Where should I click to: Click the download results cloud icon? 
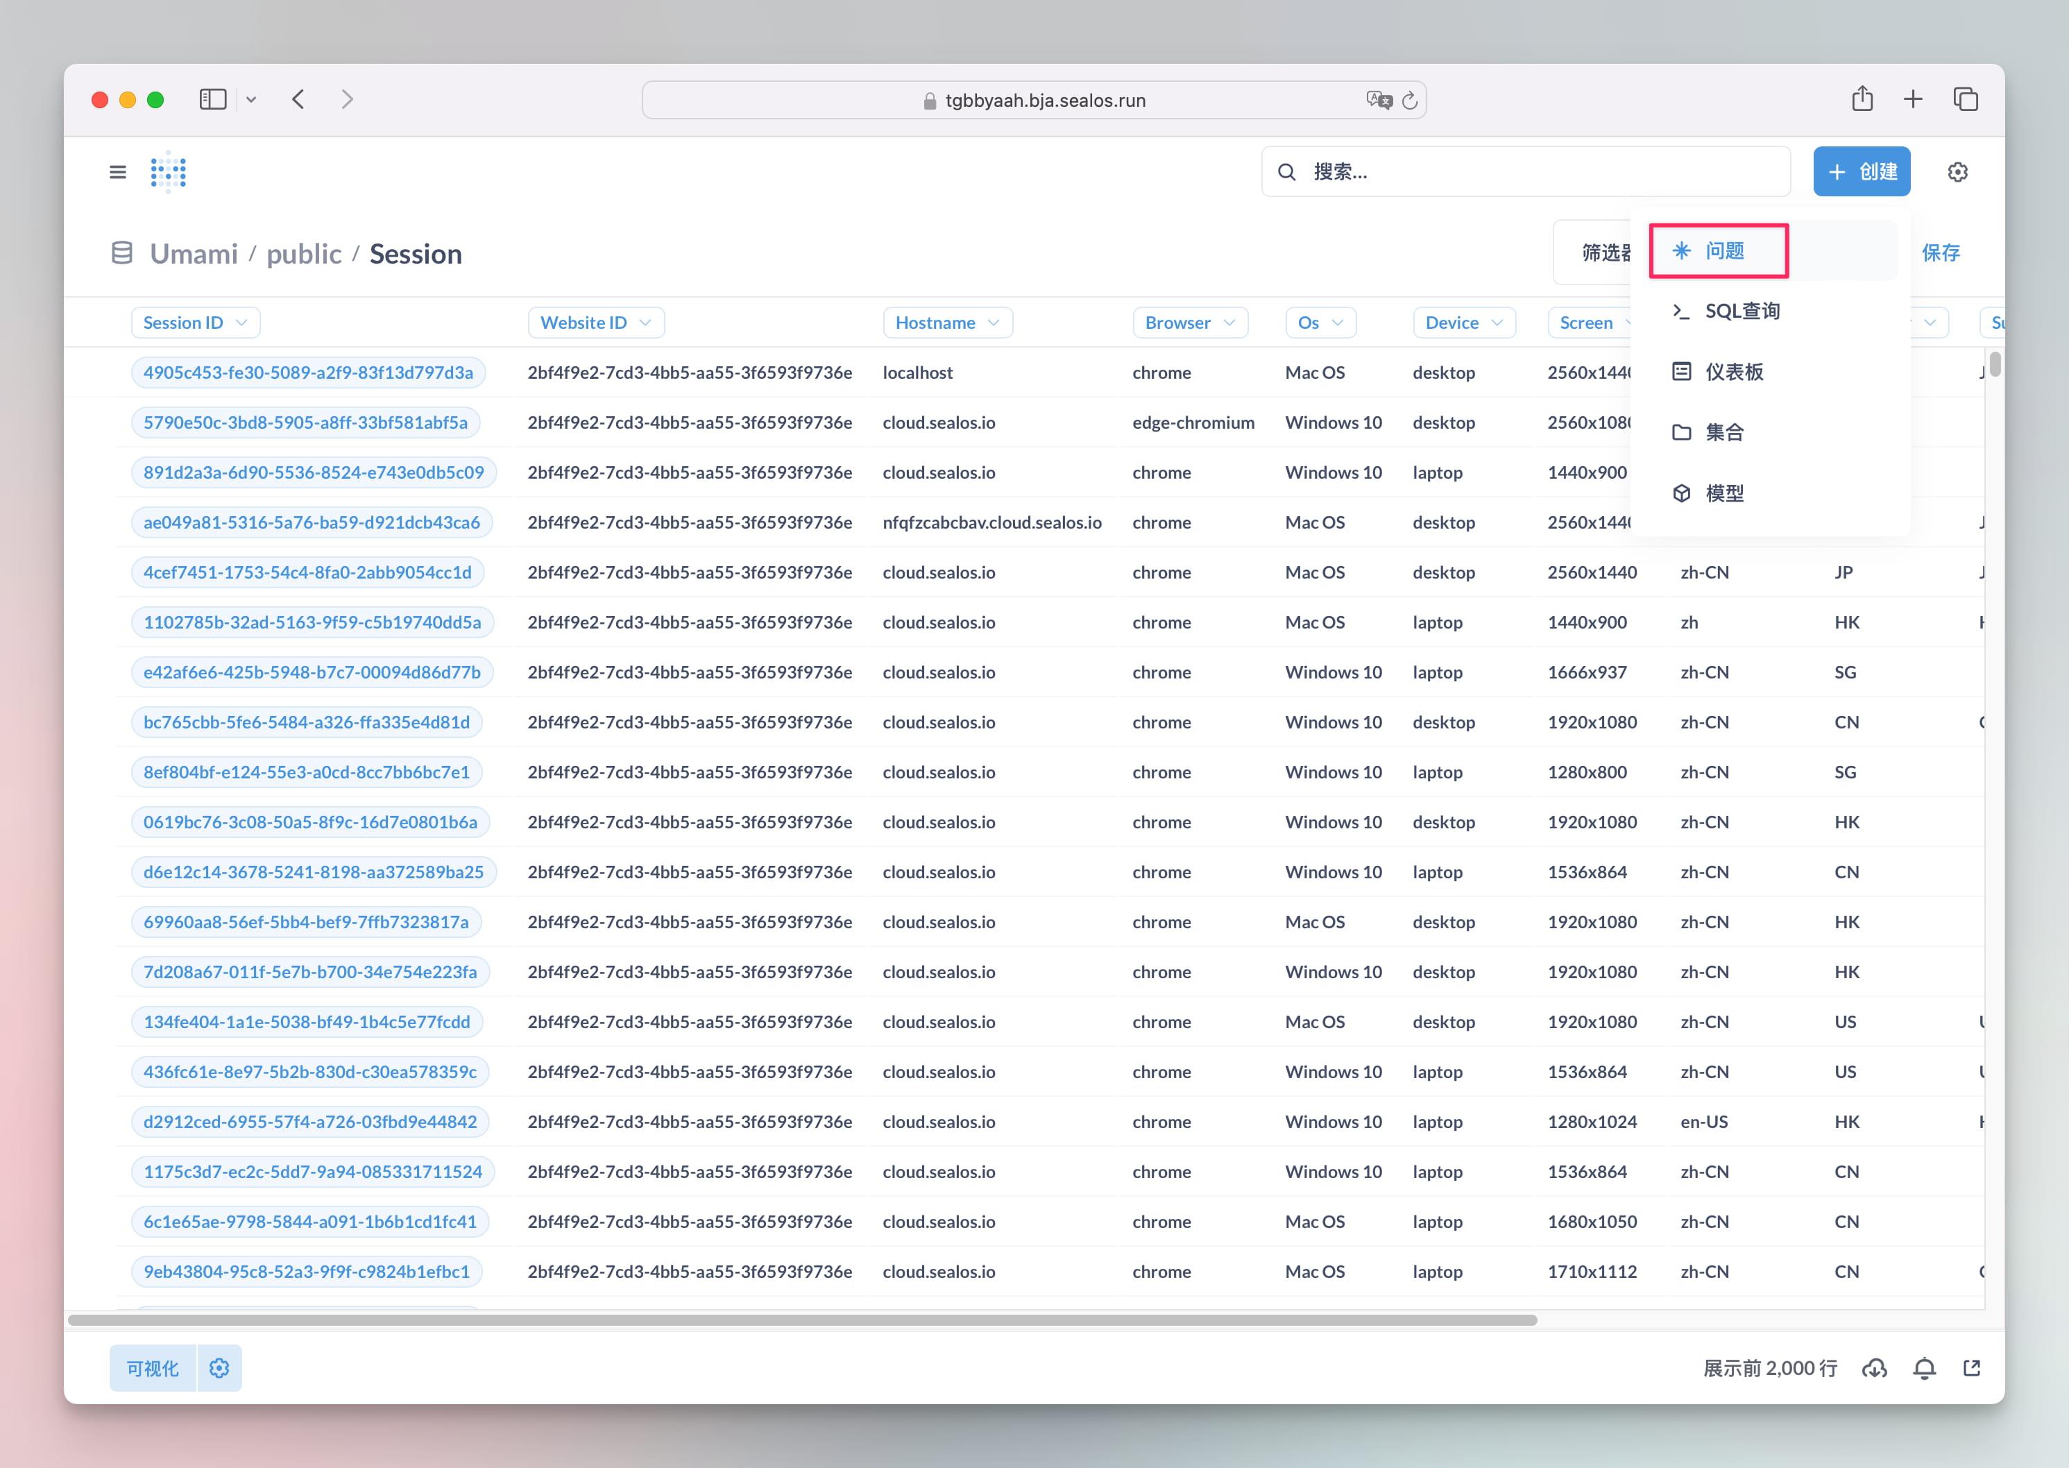1874,1369
